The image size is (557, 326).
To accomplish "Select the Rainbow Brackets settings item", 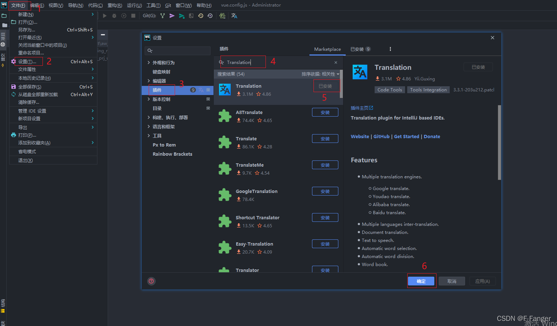I will 172,154.
